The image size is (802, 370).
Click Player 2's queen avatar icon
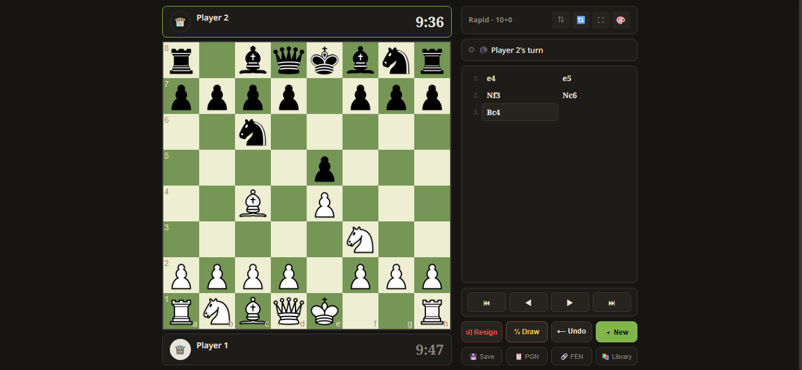click(x=180, y=22)
